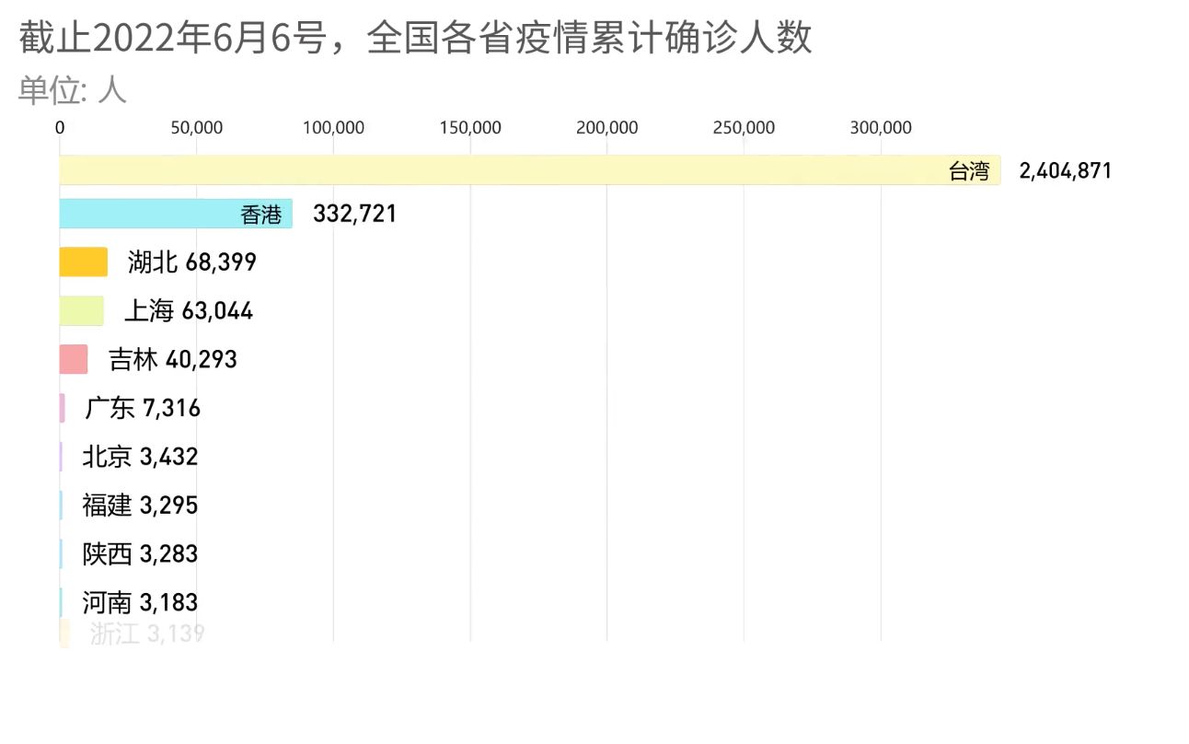Click the 台湾 label on the yellow bar
Image resolution: width=1189 pixels, height=744 pixels.
(x=969, y=170)
